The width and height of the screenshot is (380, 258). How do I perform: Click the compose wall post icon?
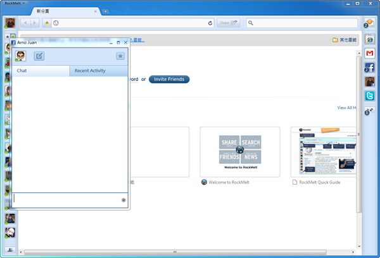[39, 56]
